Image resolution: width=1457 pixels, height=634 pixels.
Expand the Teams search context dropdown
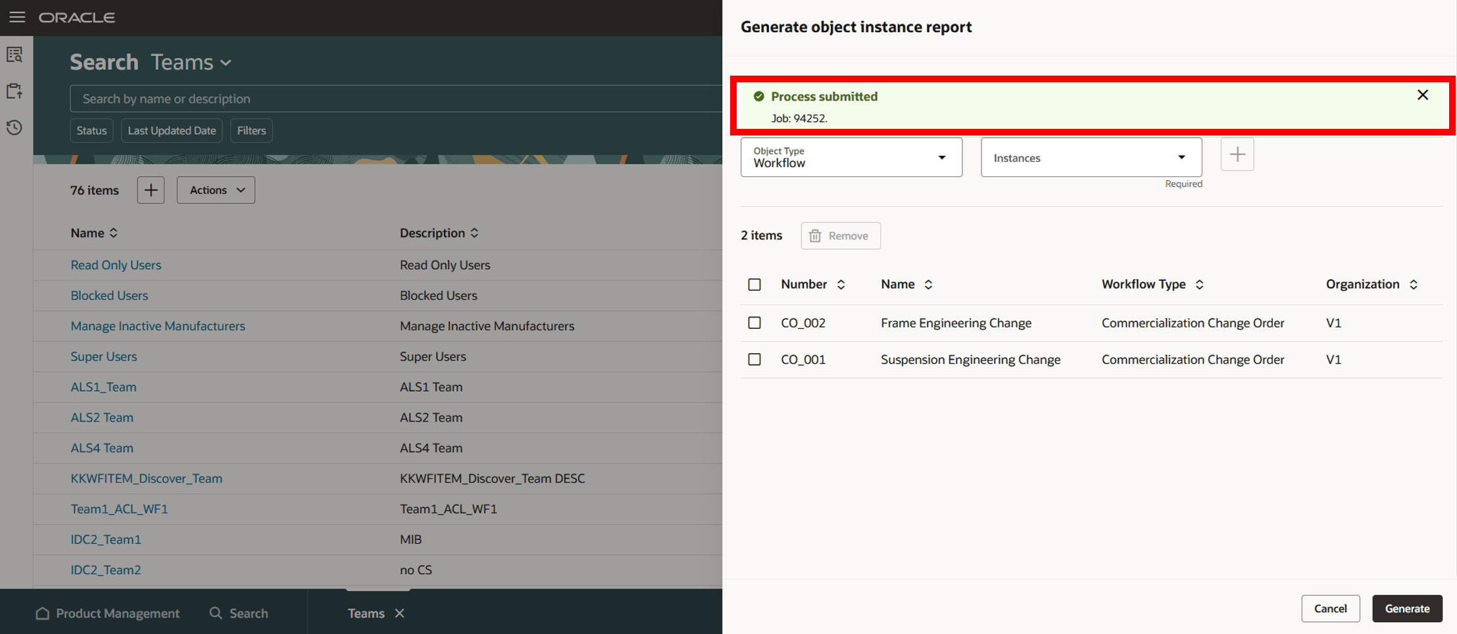[226, 62]
